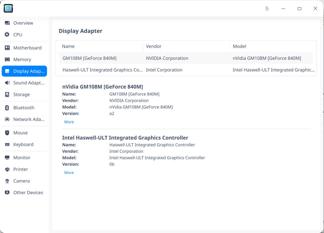The width and height of the screenshot is (324, 233).
Task: Select the GM108M [GeForce 840M] table row
Action: [x=186, y=58]
